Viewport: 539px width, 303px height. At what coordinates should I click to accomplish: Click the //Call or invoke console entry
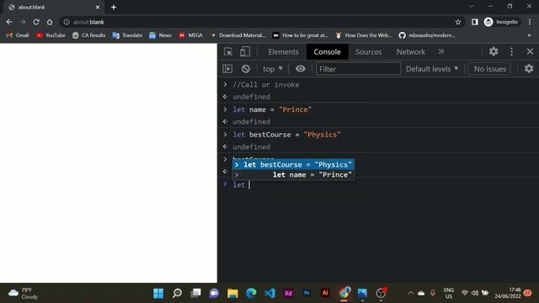click(x=266, y=84)
